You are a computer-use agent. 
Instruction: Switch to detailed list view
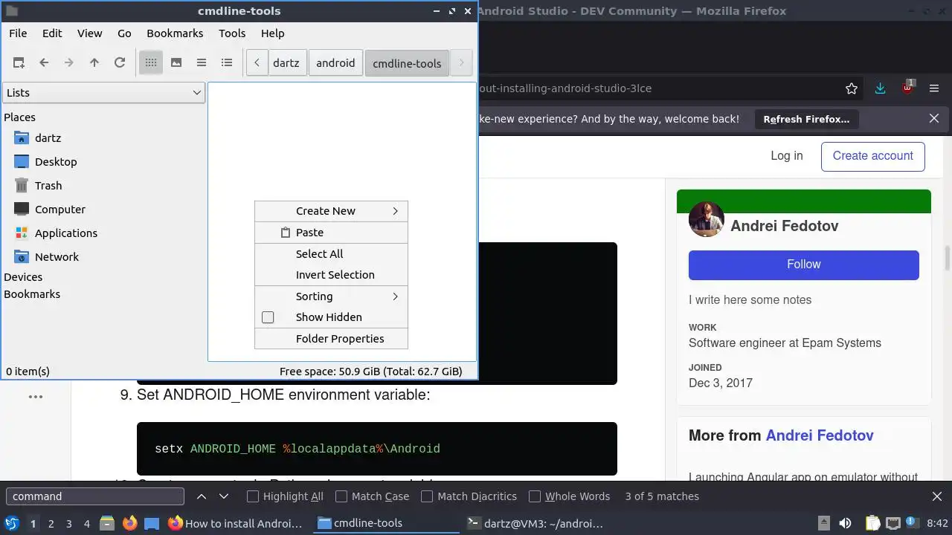click(x=227, y=63)
